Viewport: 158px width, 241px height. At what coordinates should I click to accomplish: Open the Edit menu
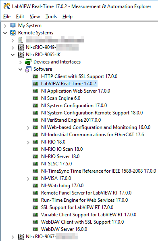20,17
